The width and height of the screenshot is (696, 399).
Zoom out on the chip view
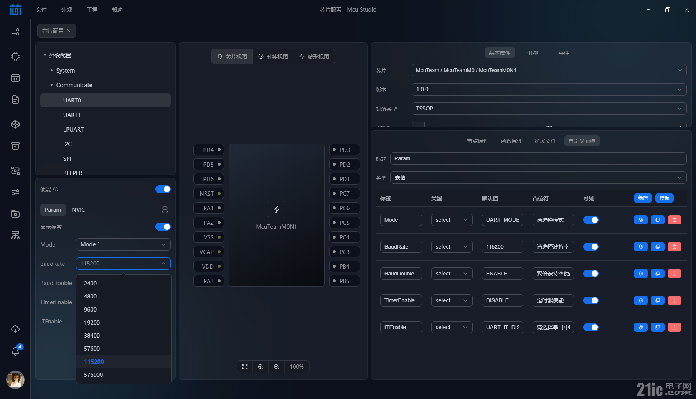click(x=276, y=367)
